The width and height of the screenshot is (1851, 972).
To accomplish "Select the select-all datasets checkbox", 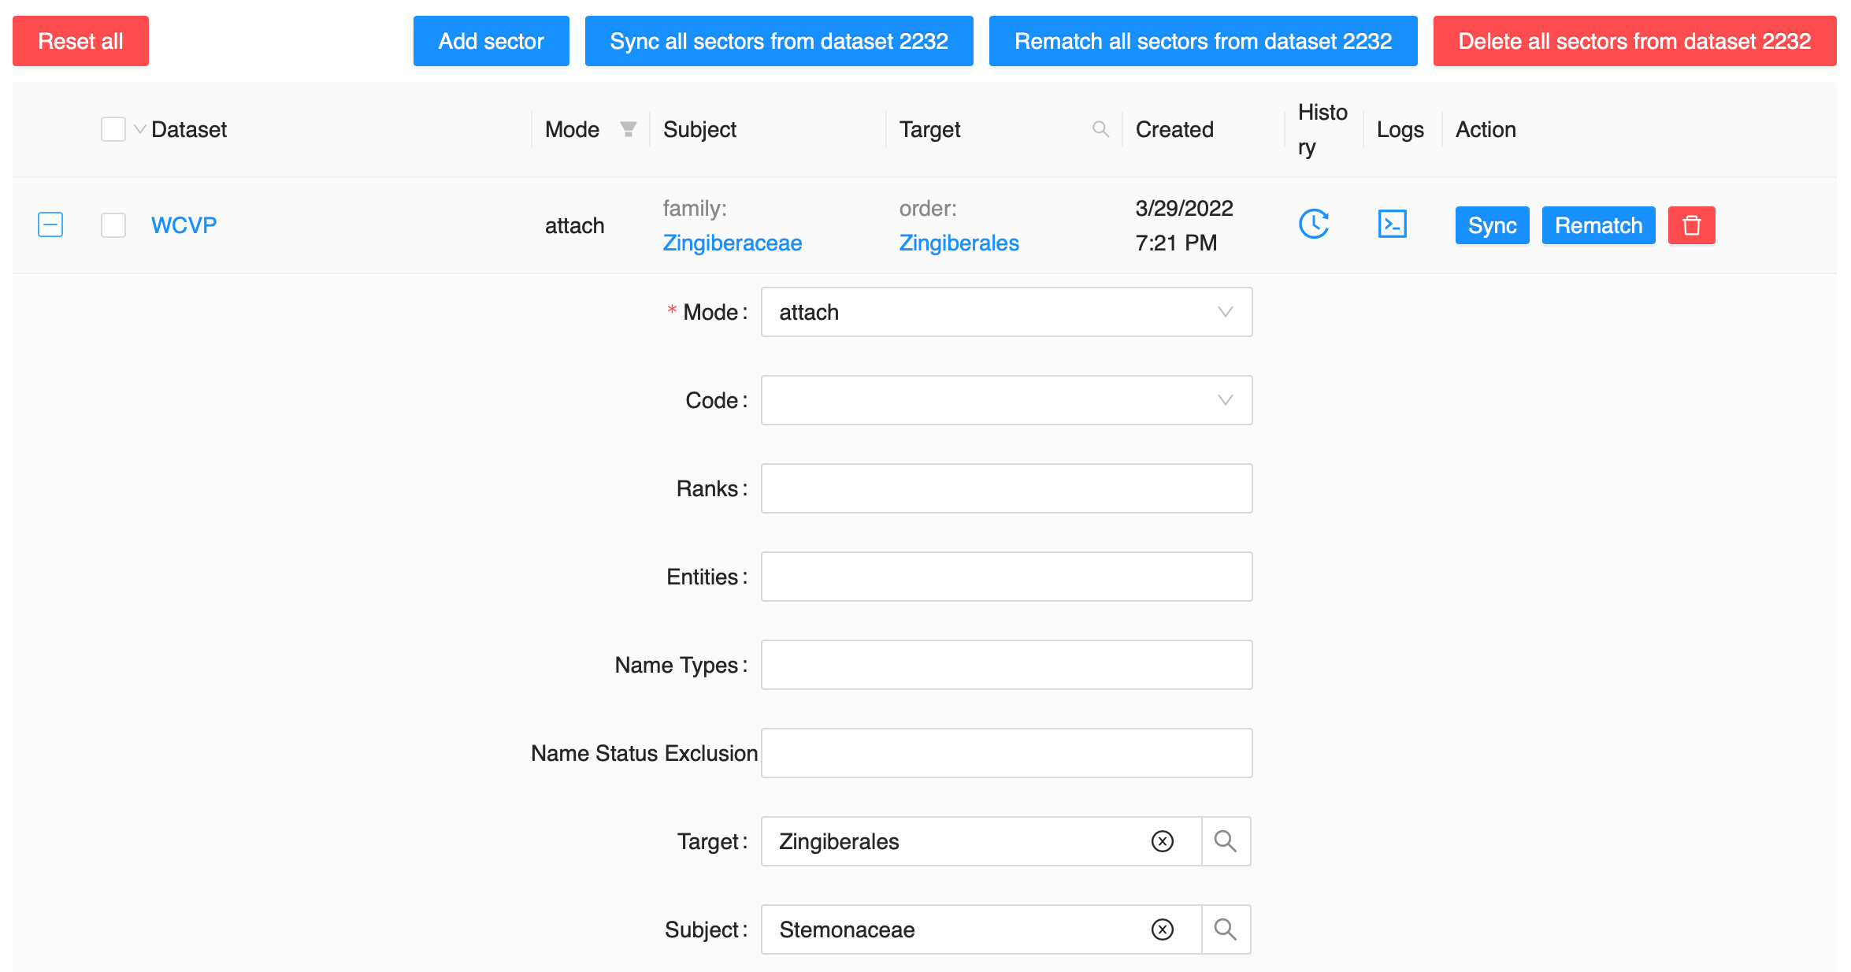I will point(113,128).
